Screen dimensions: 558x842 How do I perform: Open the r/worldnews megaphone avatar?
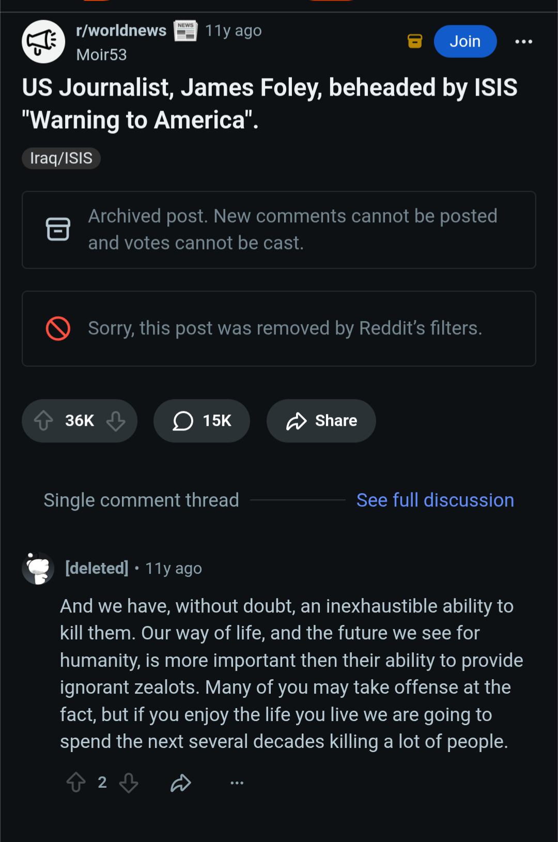pos(43,42)
